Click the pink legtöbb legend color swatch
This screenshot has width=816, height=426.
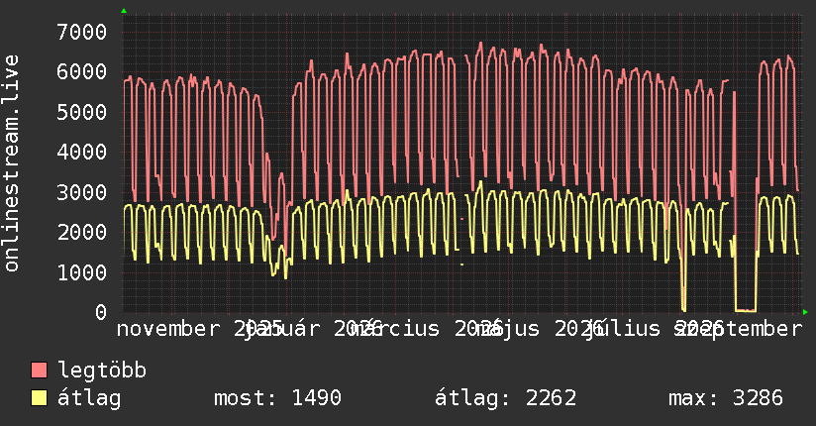[39, 370]
